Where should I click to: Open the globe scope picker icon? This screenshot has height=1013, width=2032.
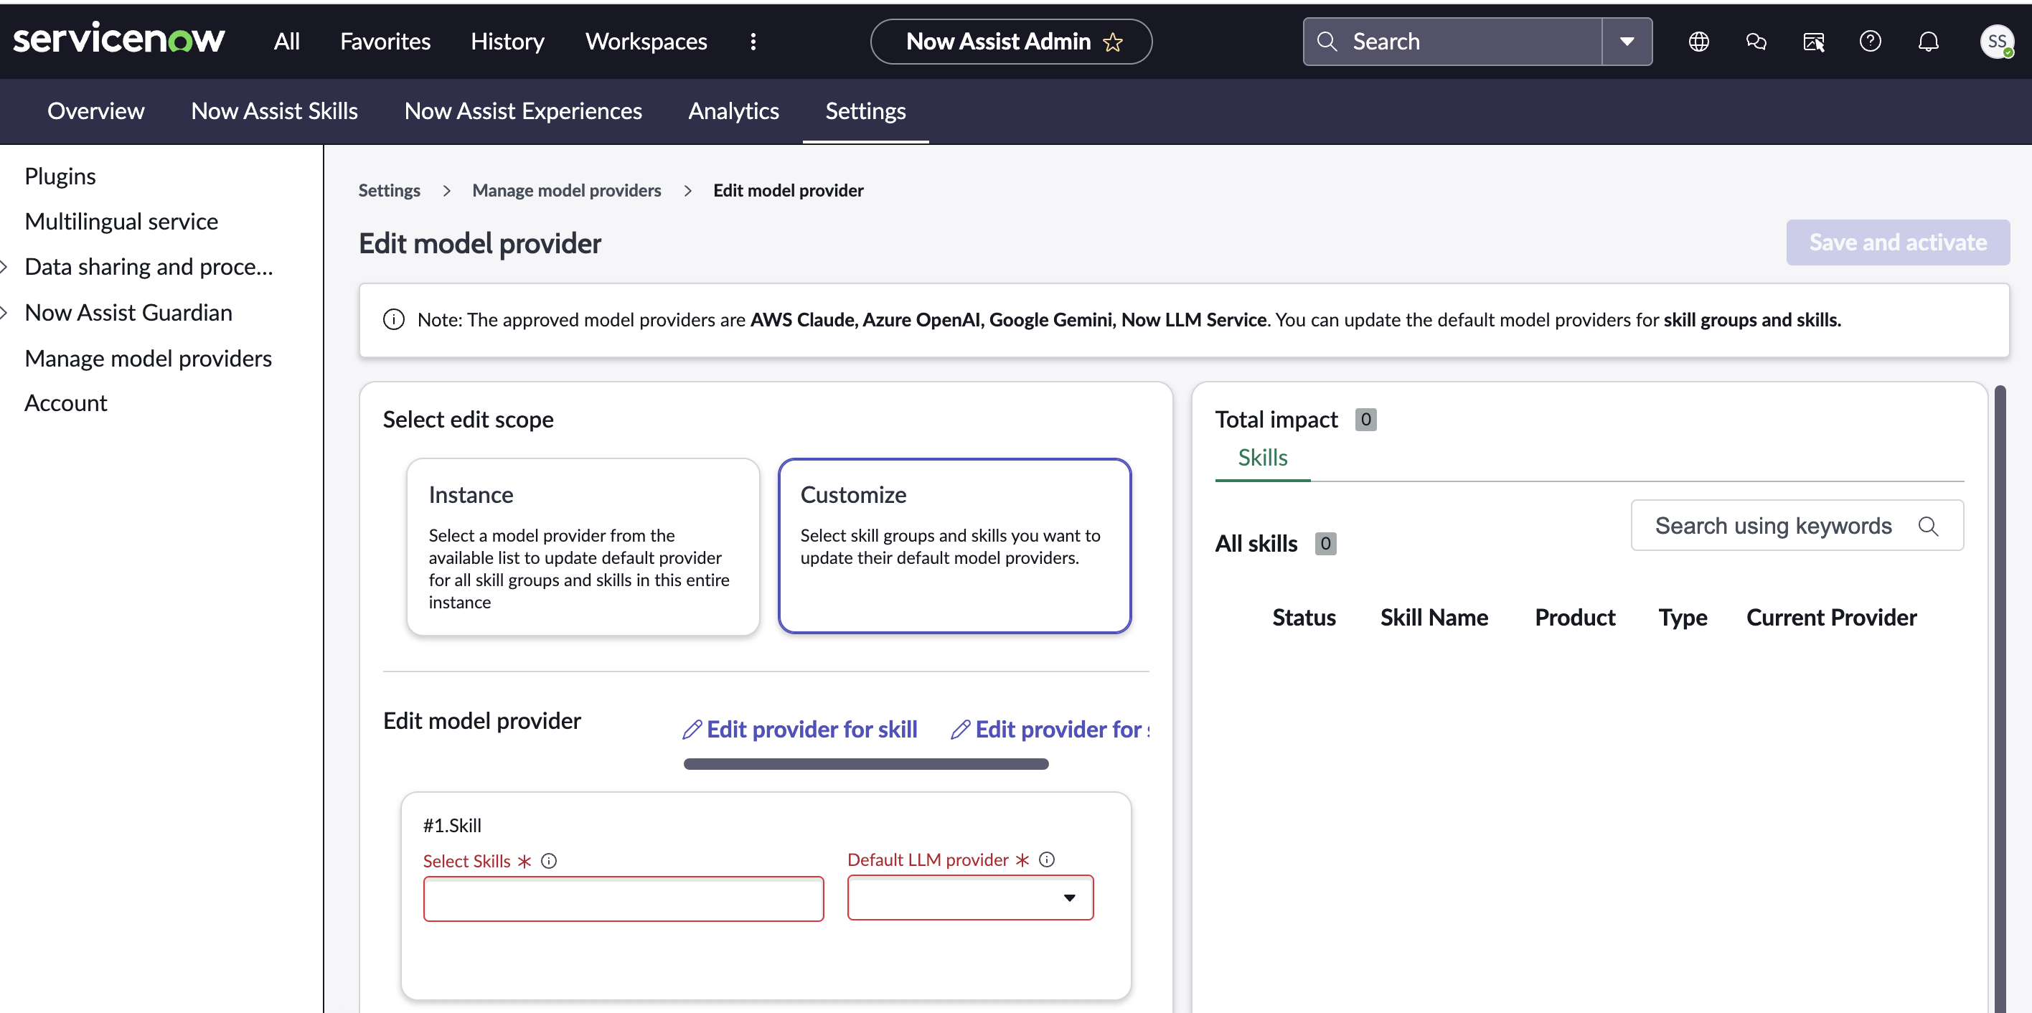pos(1698,41)
